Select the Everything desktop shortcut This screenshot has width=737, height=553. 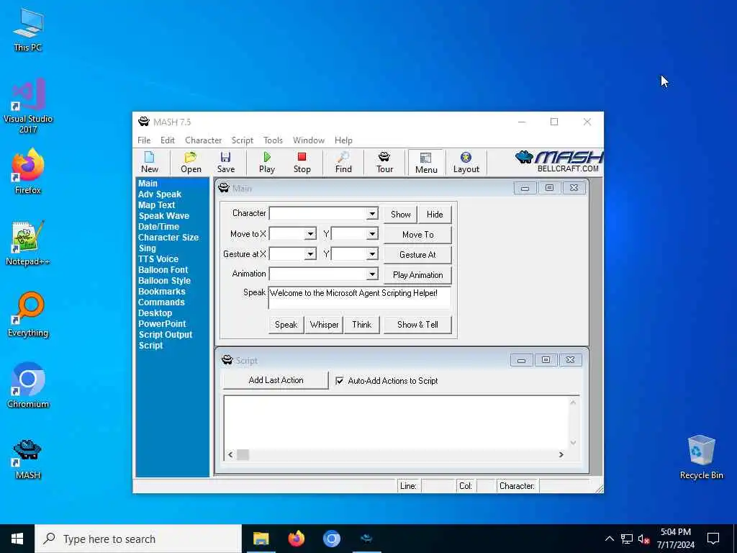click(x=28, y=315)
